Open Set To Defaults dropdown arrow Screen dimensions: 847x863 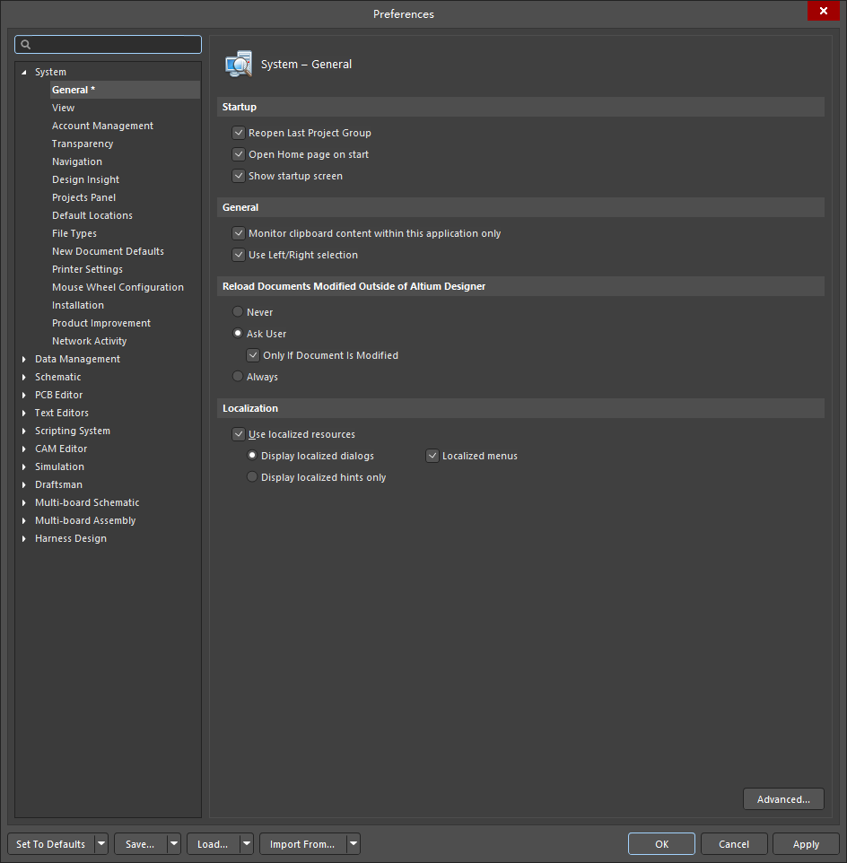point(101,843)
